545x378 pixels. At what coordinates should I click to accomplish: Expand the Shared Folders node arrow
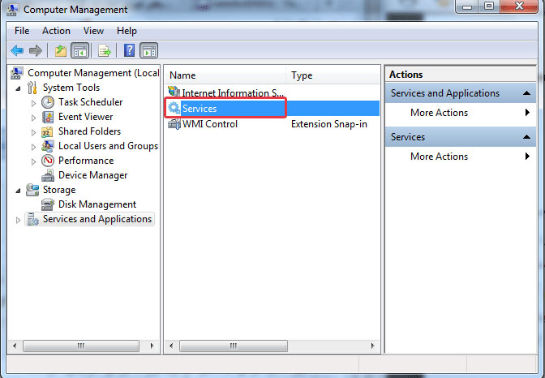tap(33, 132)
